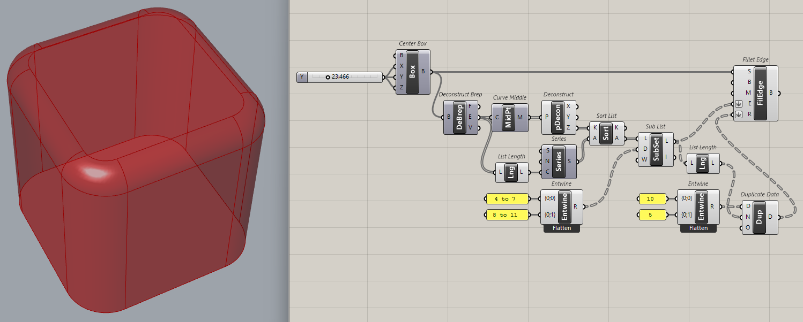
Task: Click the K input of Sort List
Action: [595, 128]
